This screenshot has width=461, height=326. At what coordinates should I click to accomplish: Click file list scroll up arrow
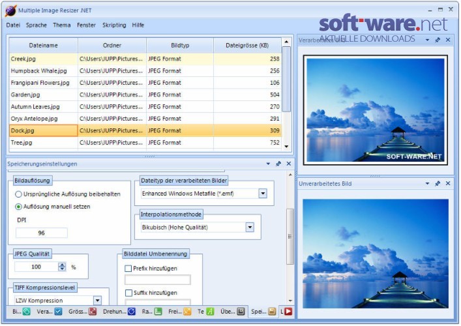coord(286,42)
